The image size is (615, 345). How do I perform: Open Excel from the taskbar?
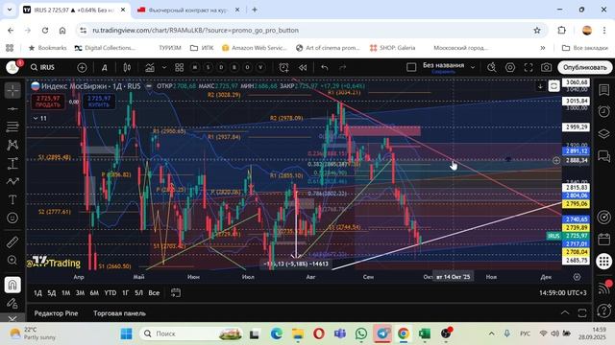pos(425,333)
